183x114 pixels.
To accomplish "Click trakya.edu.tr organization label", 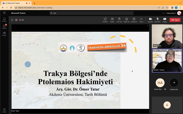I will (x=171, y=13).
